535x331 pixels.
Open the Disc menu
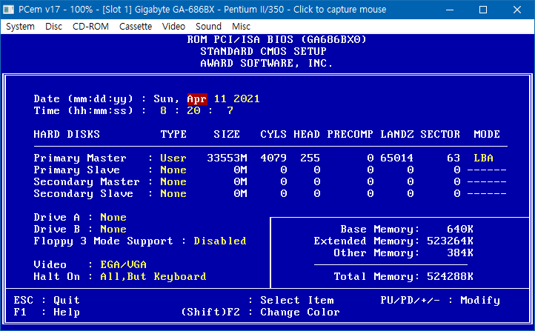[53, 26]
